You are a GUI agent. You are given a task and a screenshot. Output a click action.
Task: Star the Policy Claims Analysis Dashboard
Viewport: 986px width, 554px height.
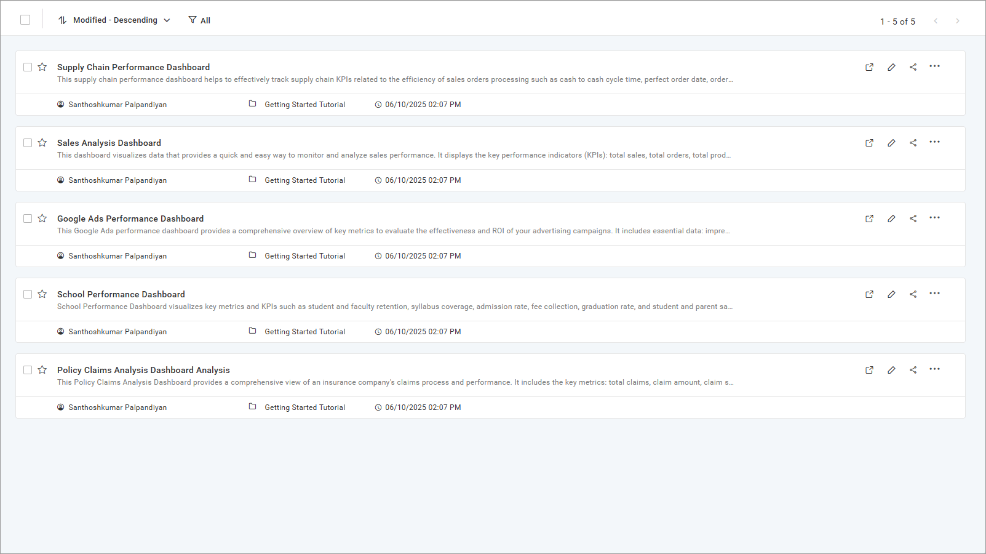[42, 369]
